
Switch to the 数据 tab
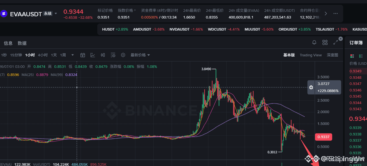point(22,43)
